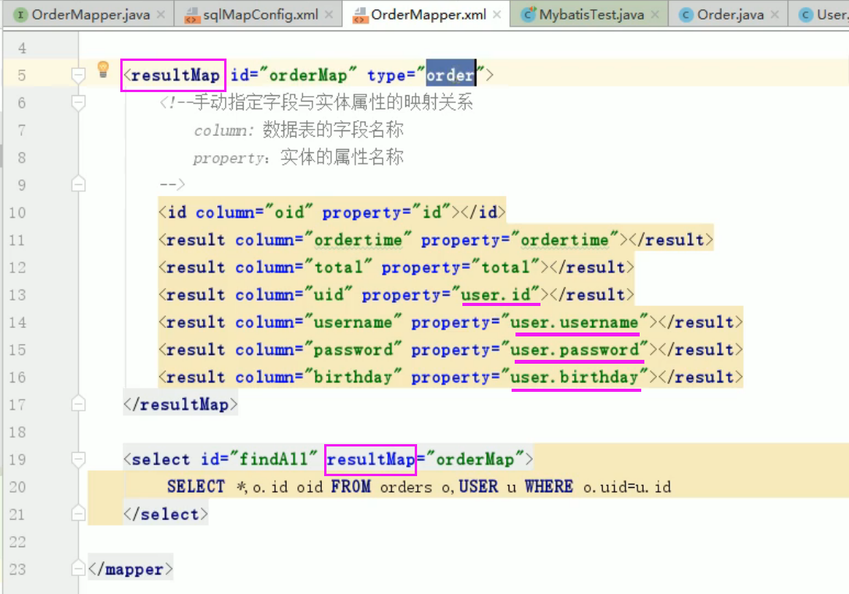Click line number 20 in the gutter

(17, 487)
